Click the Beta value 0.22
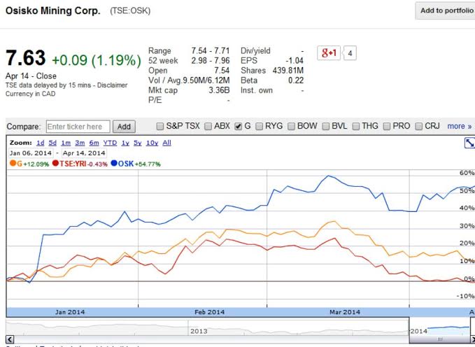Image resolution: width=475 pixels, height=347 pixels. 296,80
